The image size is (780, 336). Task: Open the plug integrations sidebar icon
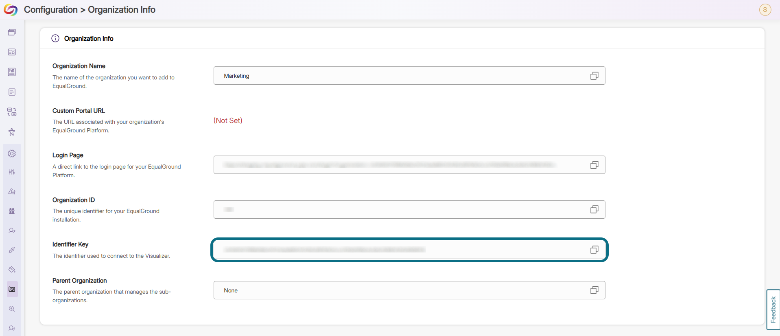point(12,250)
